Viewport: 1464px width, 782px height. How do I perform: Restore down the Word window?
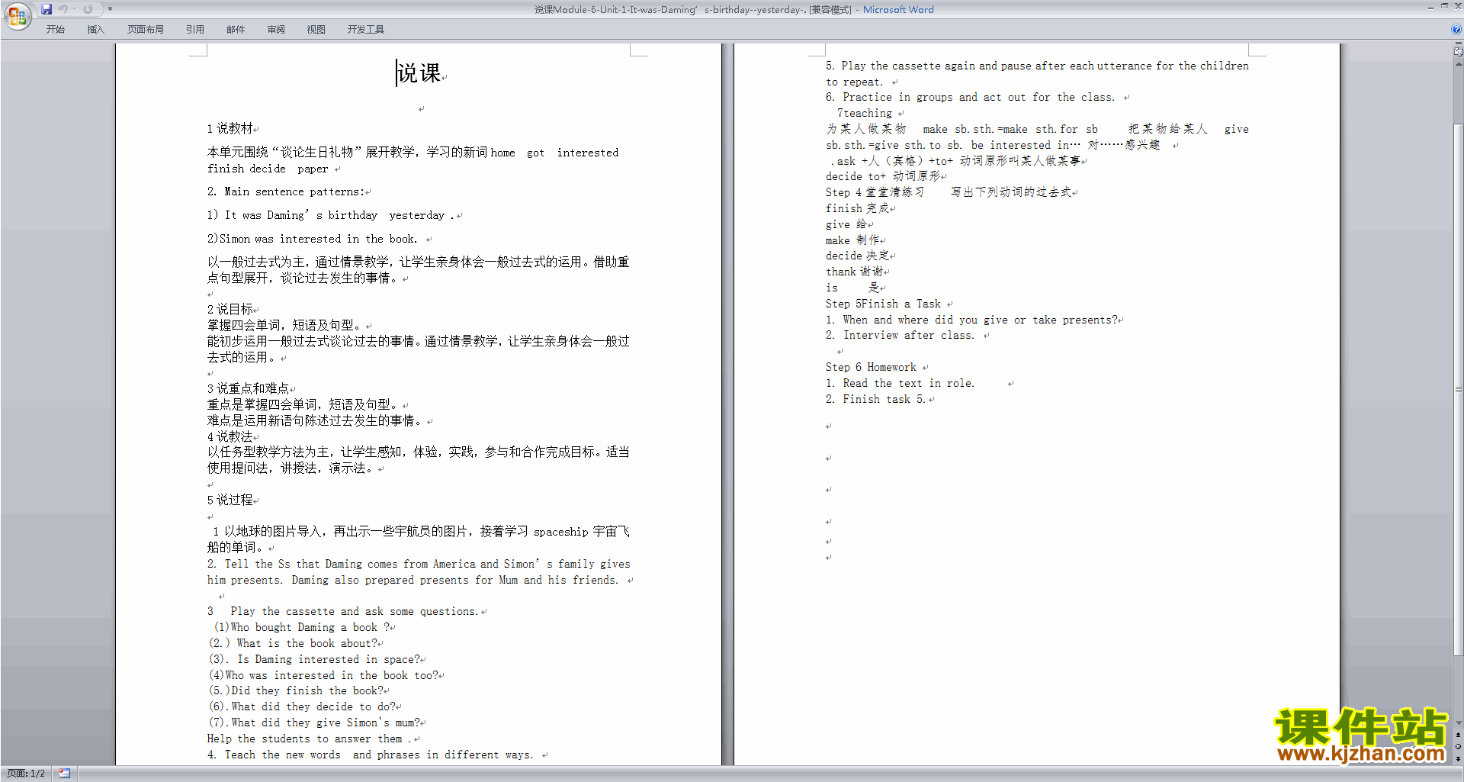pyautogui.click(x=1444, y=6)
